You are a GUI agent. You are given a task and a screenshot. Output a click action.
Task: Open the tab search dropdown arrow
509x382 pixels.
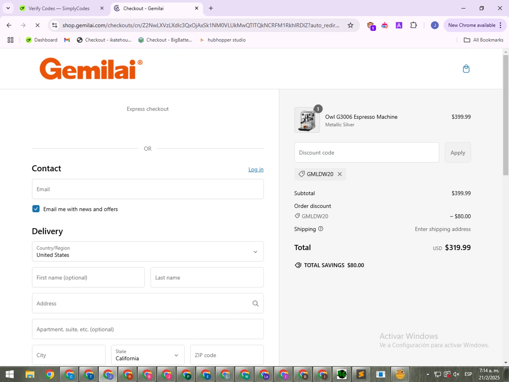pos(8,8)
